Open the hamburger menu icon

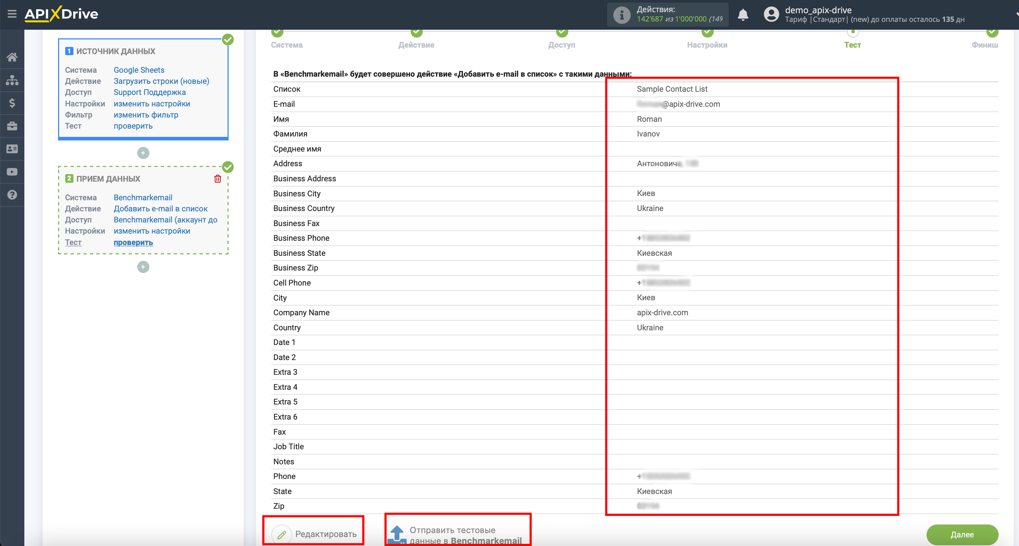(12, 14)
